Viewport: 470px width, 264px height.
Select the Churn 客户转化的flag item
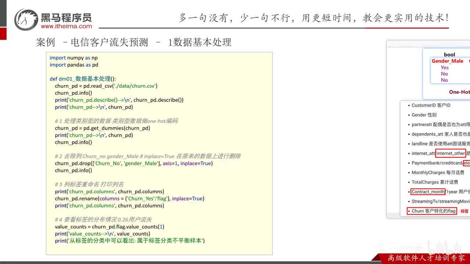pyautogui.click(x=432, y=211)
